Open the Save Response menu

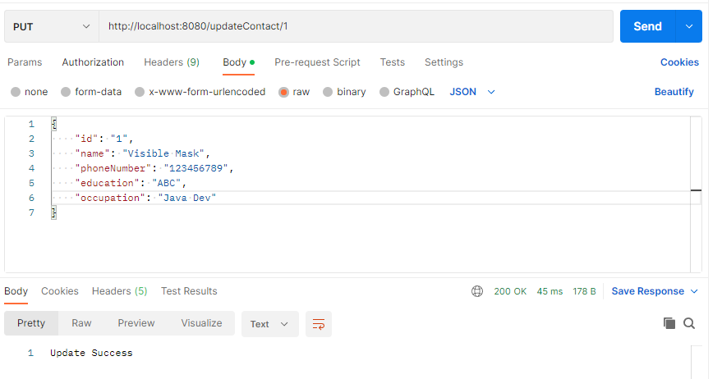pyautogui.click(x=655, y=291)
